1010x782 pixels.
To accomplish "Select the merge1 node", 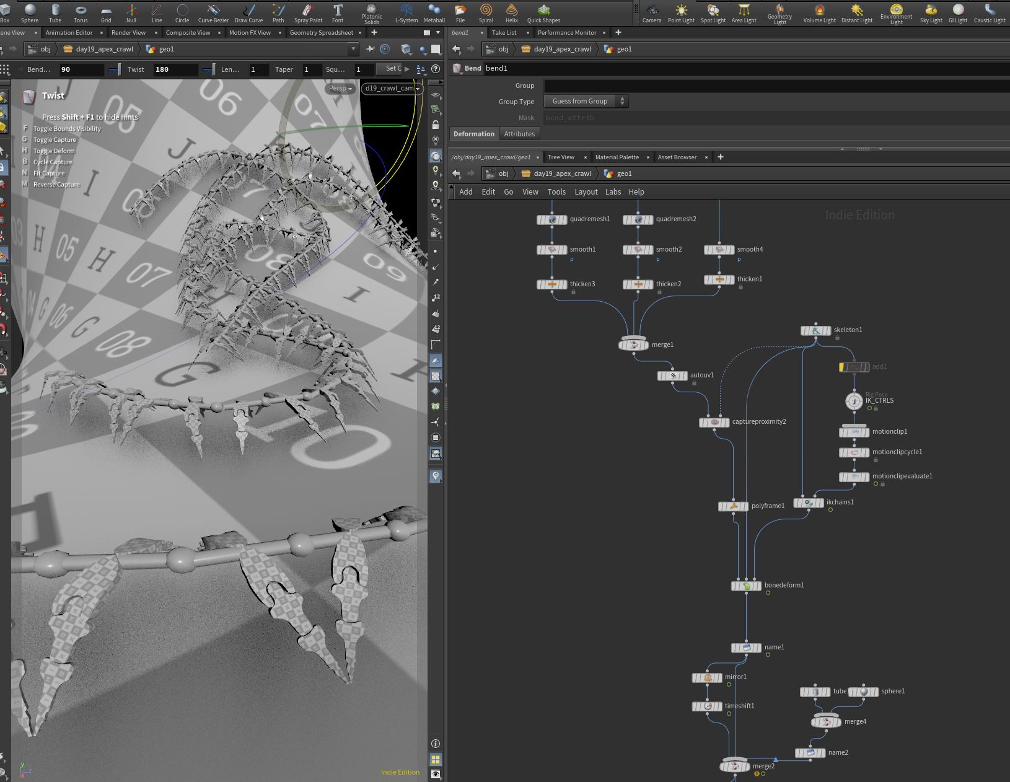I will pyautogui.click(x=633, y=345).
